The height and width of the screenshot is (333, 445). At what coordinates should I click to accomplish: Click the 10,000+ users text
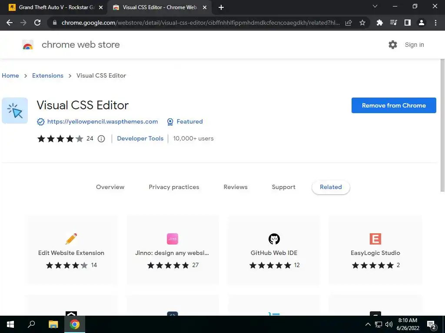click(193, 139)
